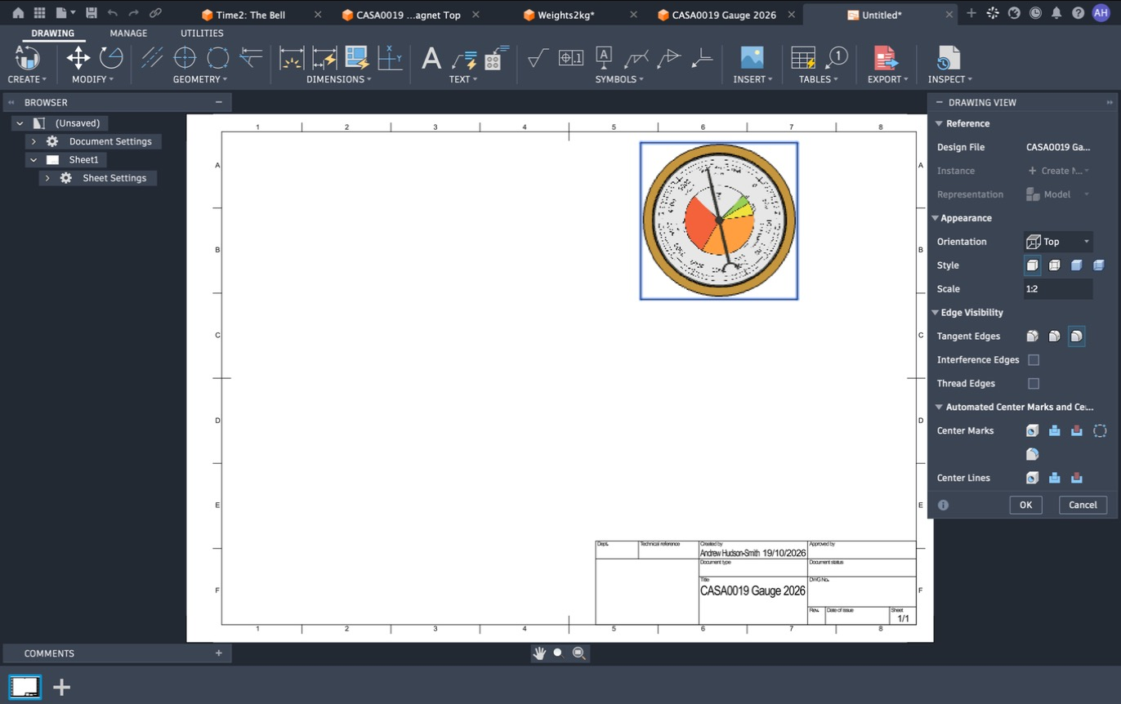Switch to the UTILITIES ribbon tab
The height and width of the screenshot is (704, 1121).
coord(202,33)
